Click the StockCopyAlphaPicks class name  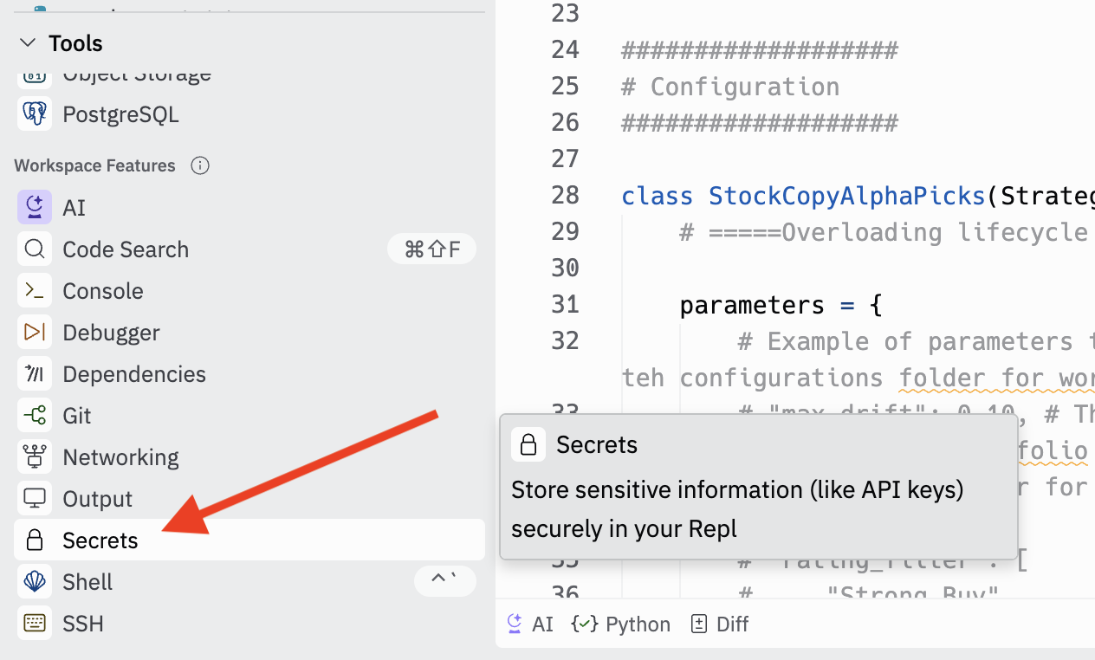click(x=847, y=196)
